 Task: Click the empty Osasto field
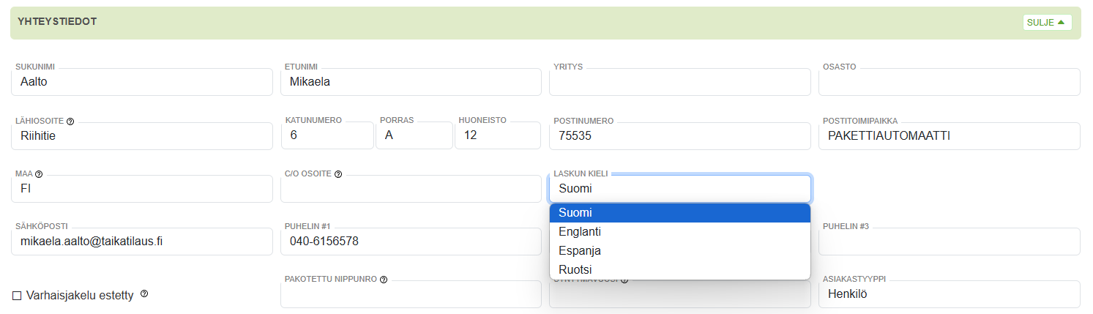click(949, 82)
